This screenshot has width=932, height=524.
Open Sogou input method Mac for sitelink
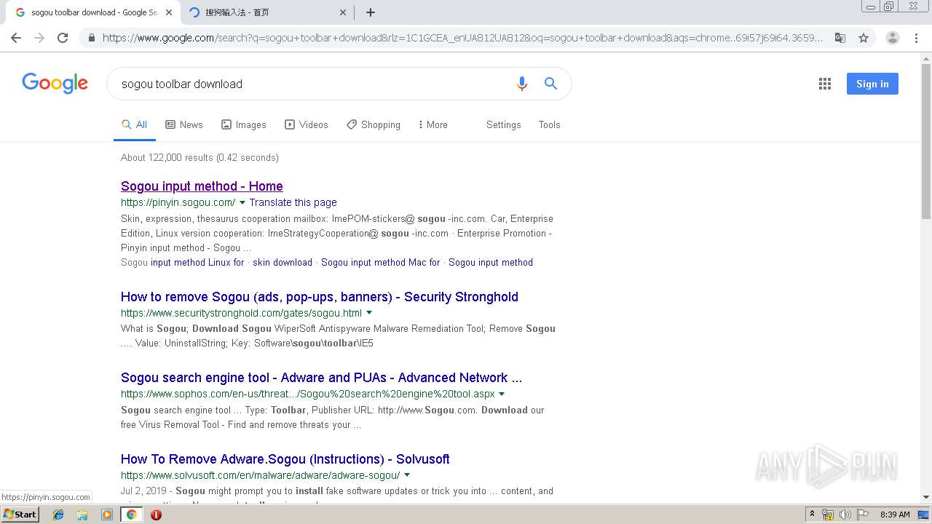coord(380,262)
